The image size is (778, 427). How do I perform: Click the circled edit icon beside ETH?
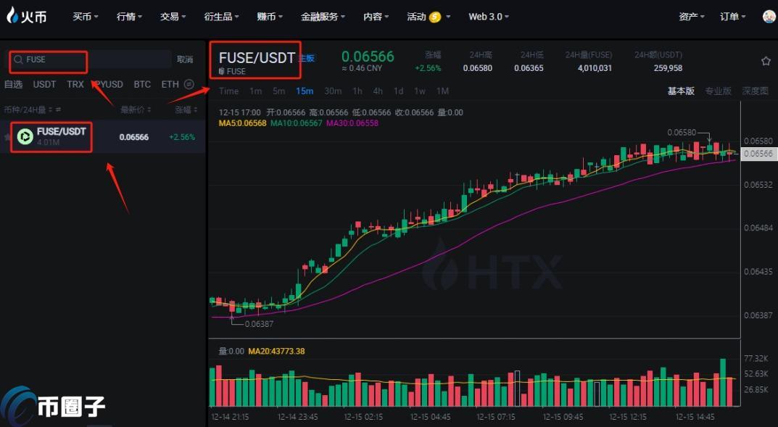(188, 84)
